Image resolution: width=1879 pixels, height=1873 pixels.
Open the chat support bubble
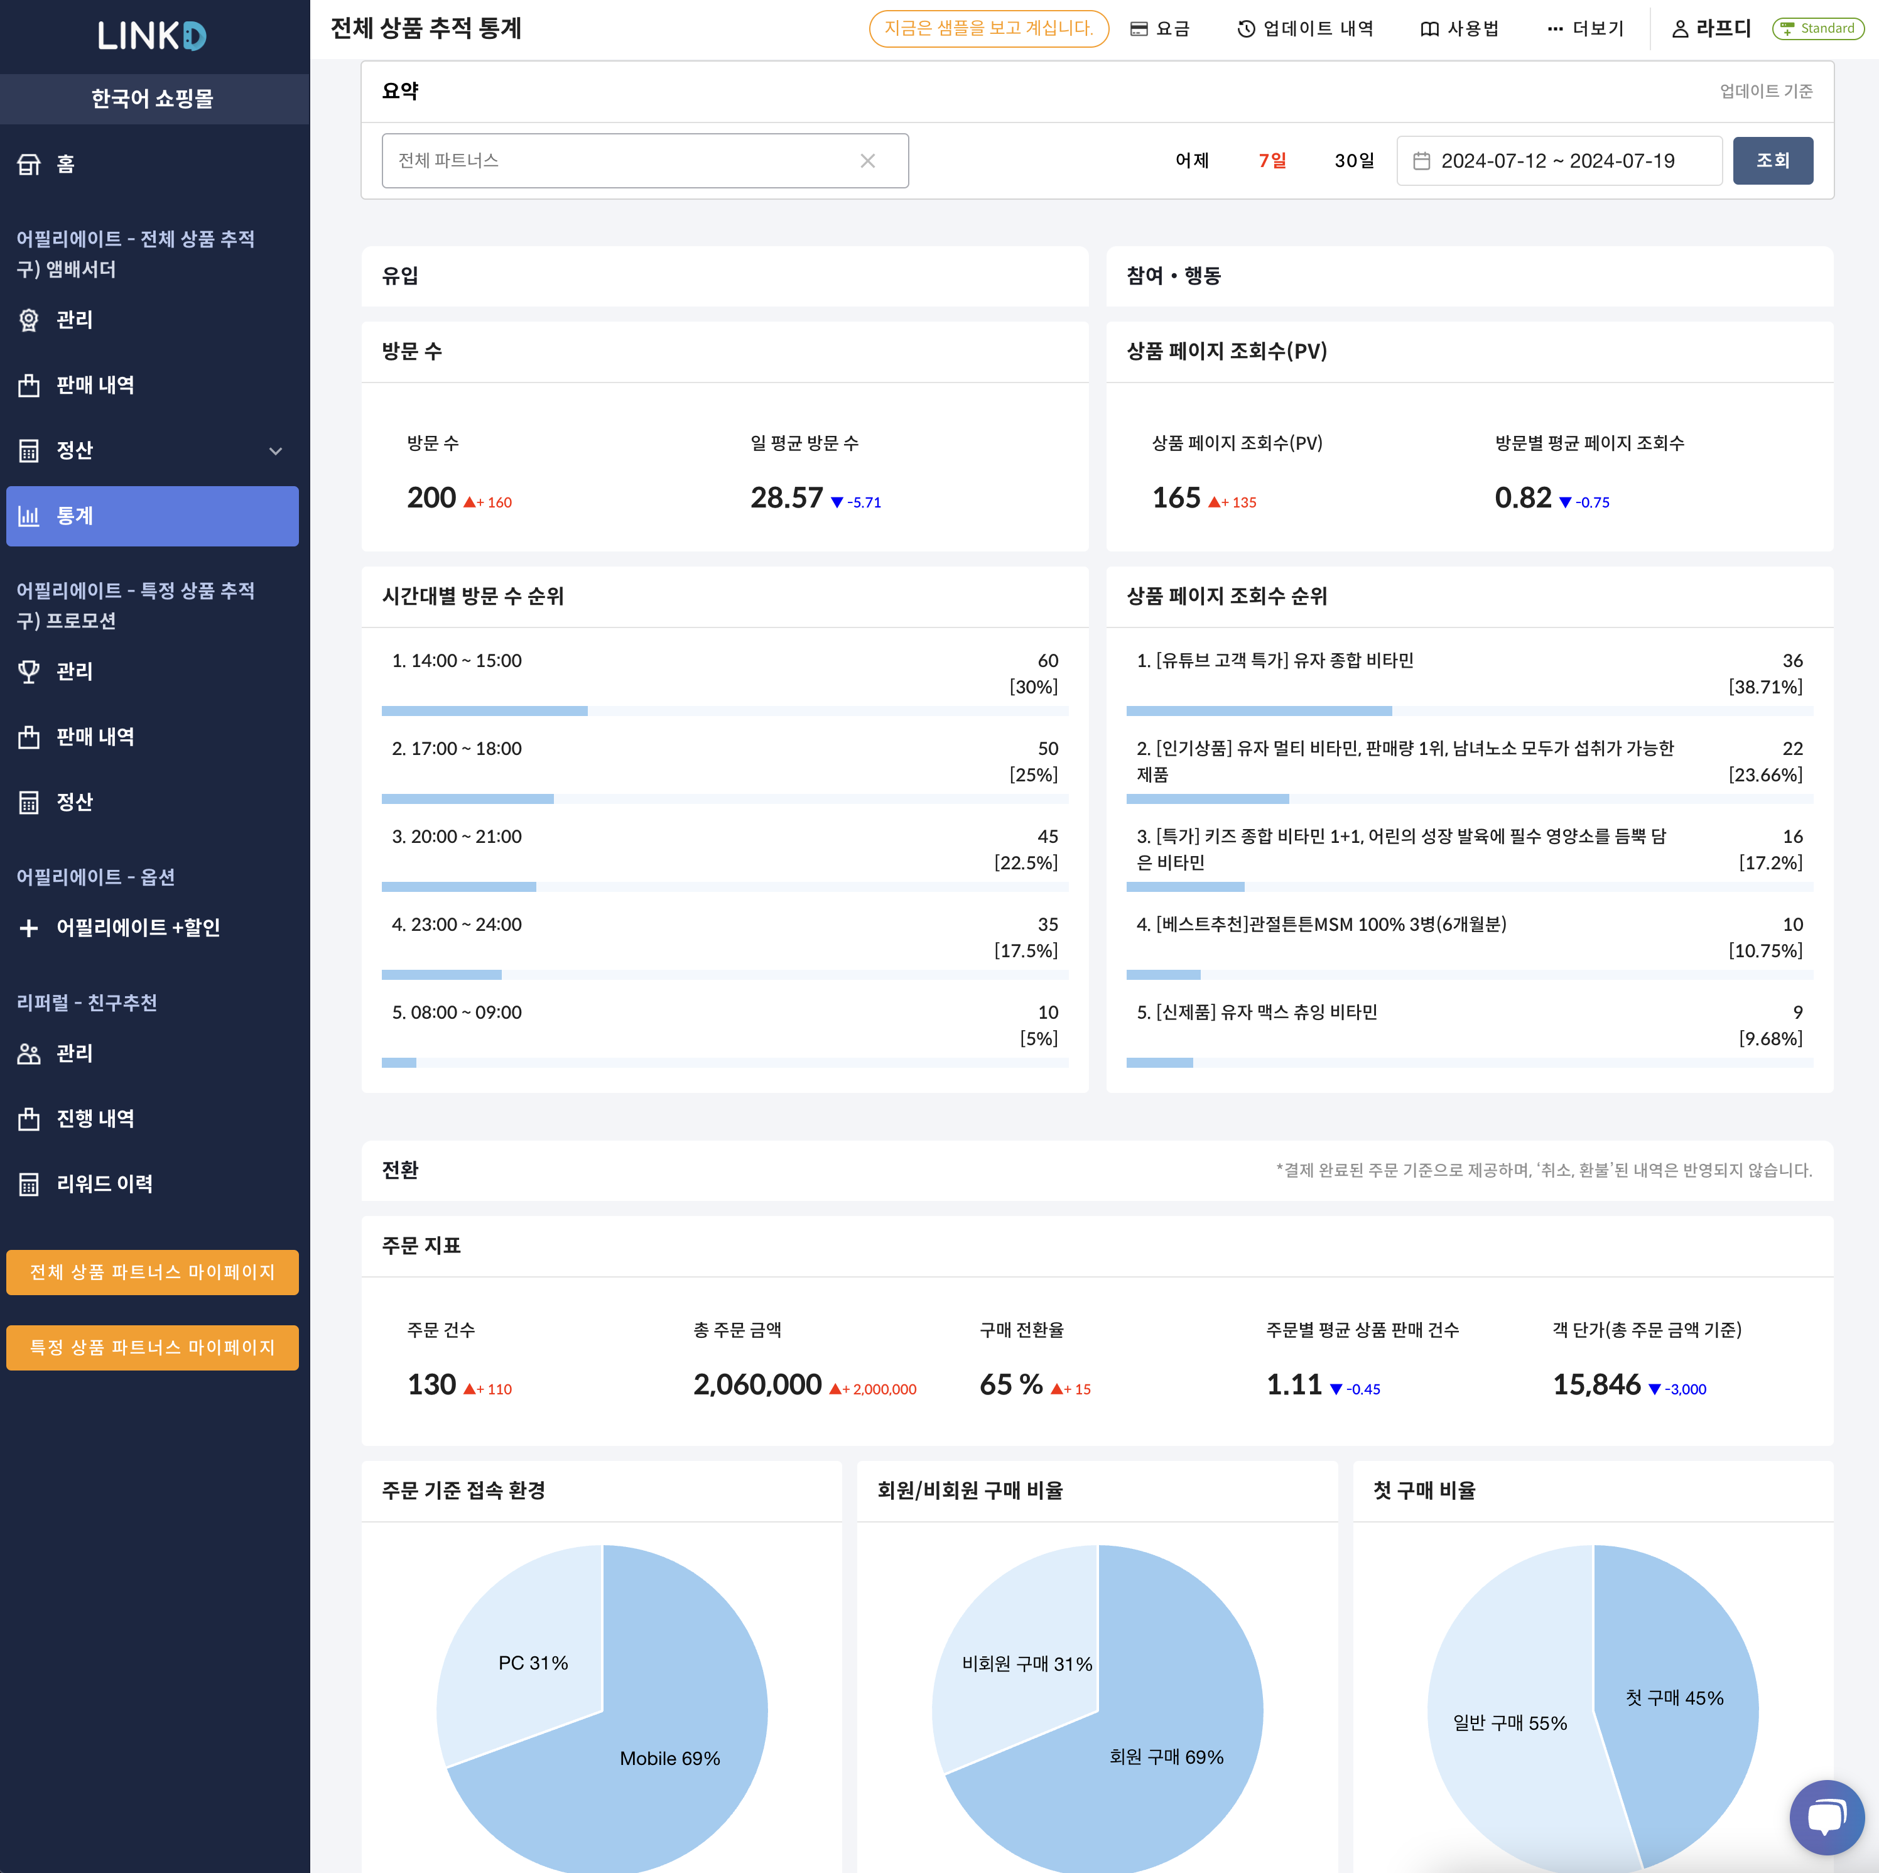(x=1828, y=1816)
